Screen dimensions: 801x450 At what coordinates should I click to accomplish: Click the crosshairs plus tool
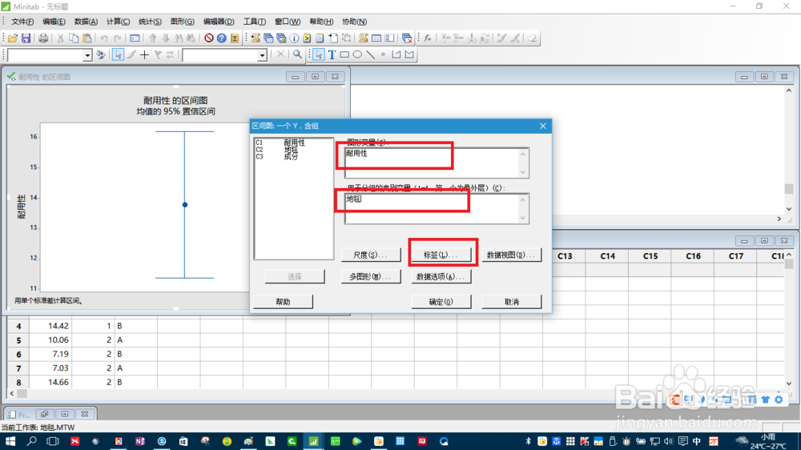(x=144, y=54)
